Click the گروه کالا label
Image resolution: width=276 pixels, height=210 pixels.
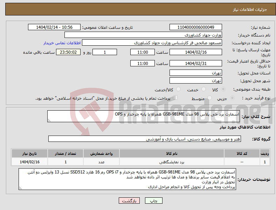(x=261, y=139)
